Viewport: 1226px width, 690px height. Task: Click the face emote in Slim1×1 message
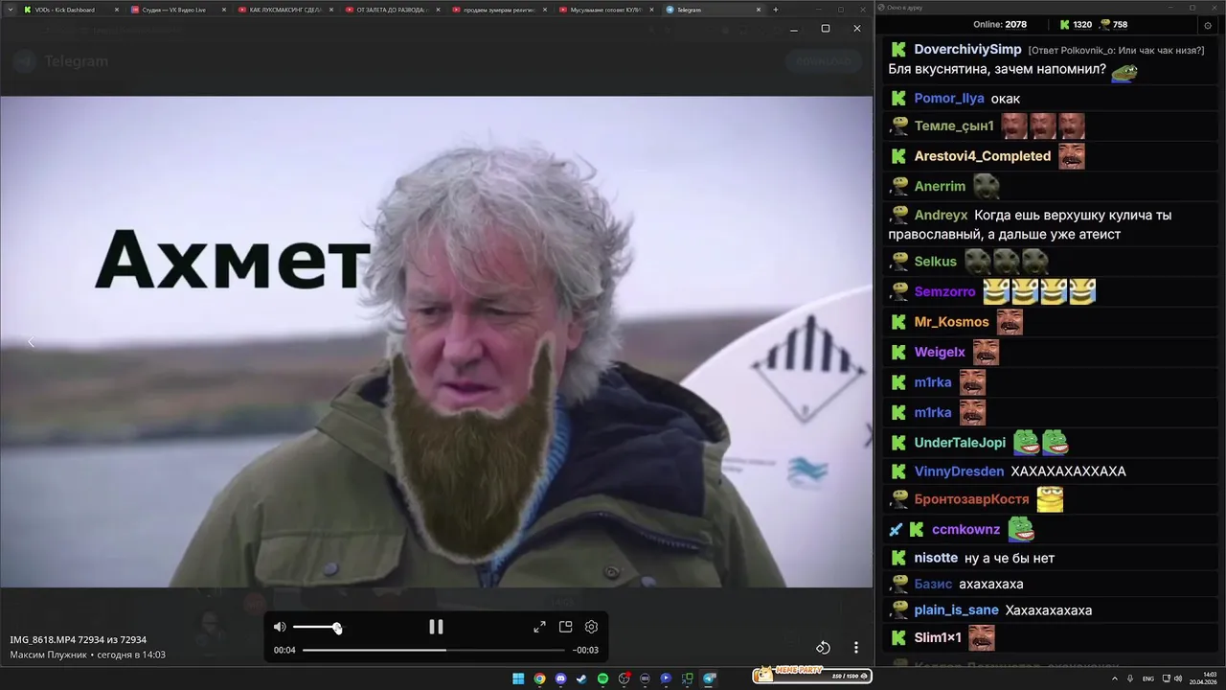tap(982, 638)
